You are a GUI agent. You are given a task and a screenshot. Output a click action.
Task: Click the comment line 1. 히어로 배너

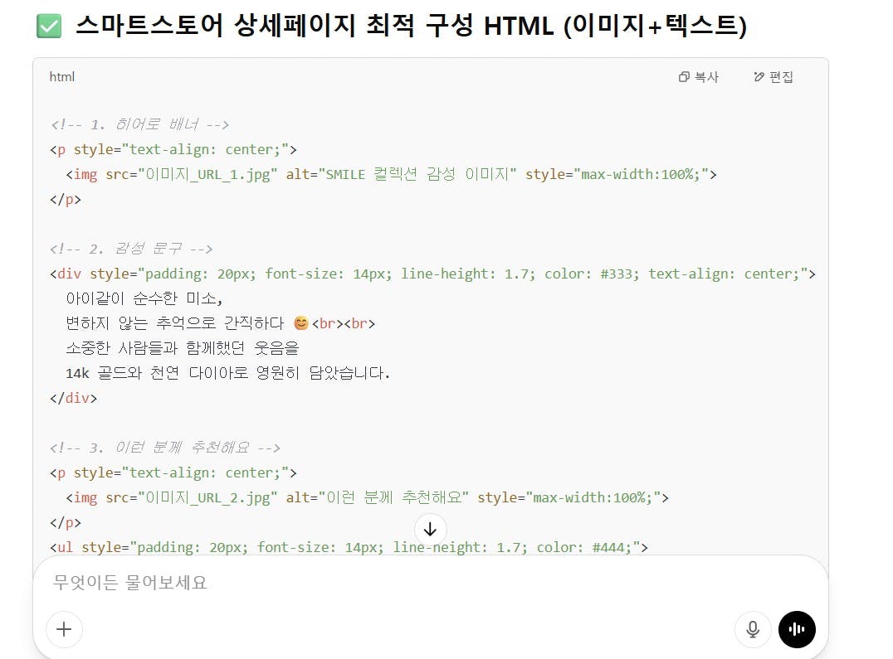pos(139,124)
